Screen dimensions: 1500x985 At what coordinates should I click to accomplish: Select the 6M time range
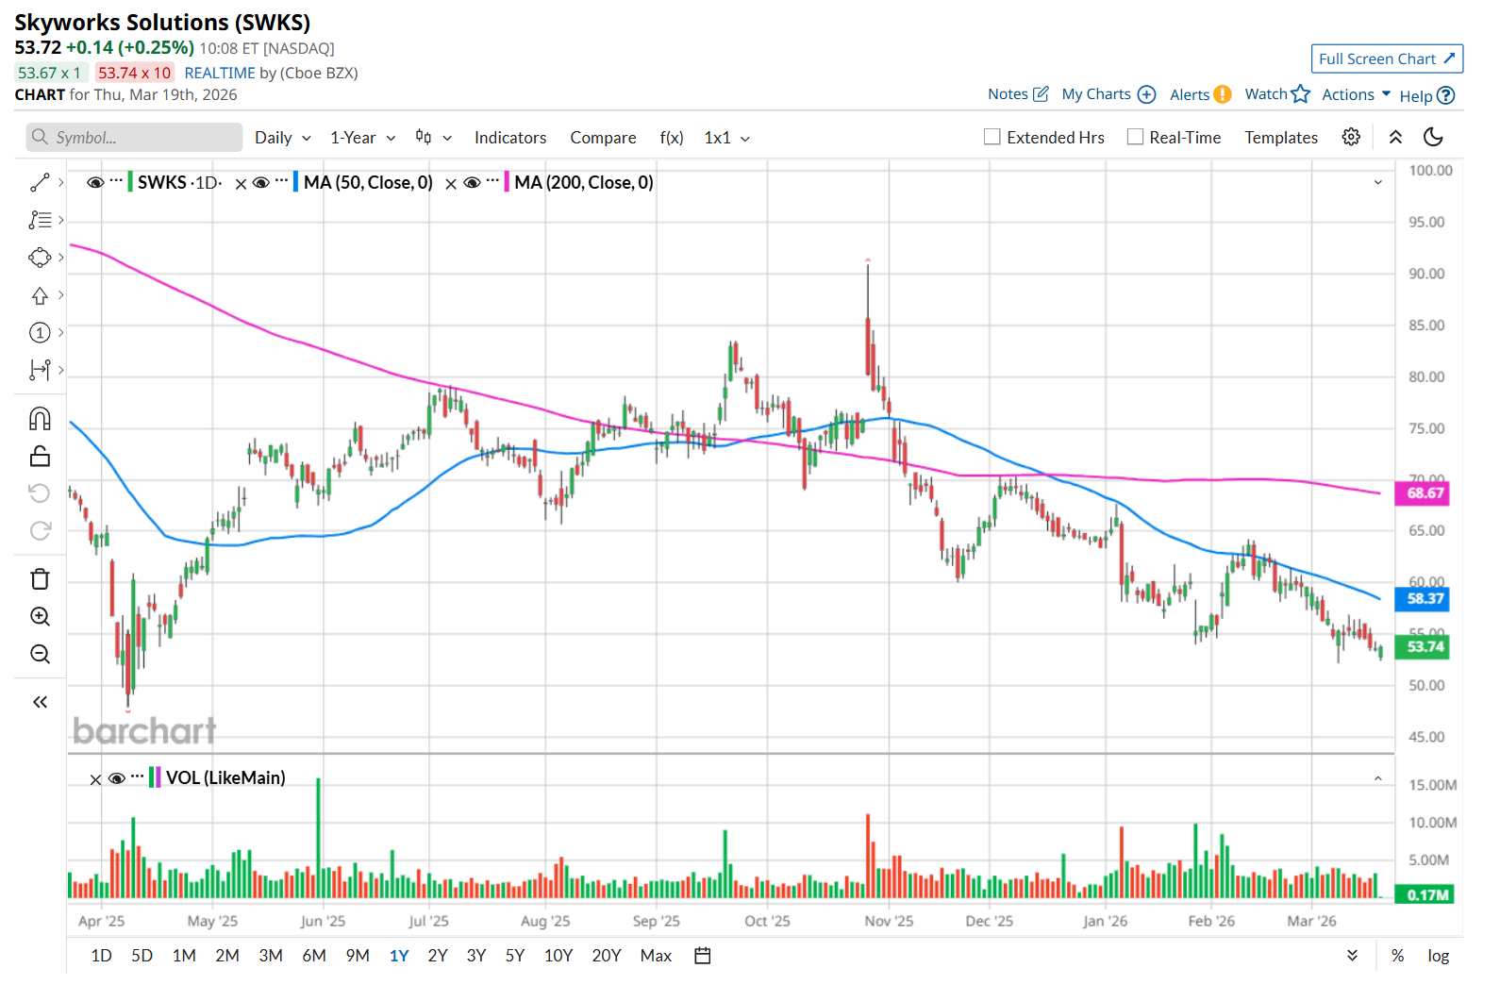pos(314,956)
